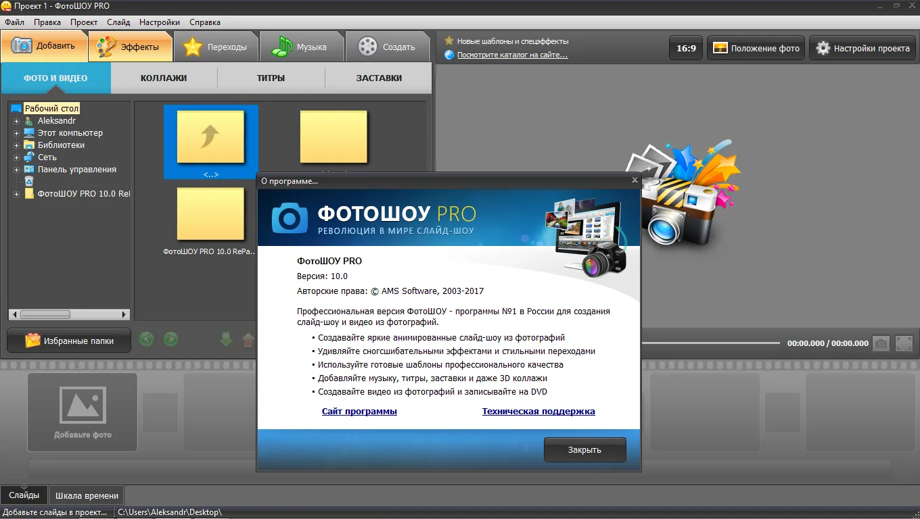Click the folder tree scrollbar left arrow

(x=14, y=314)
